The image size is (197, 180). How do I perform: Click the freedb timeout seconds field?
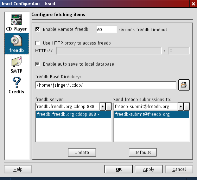tap(106, 30)
